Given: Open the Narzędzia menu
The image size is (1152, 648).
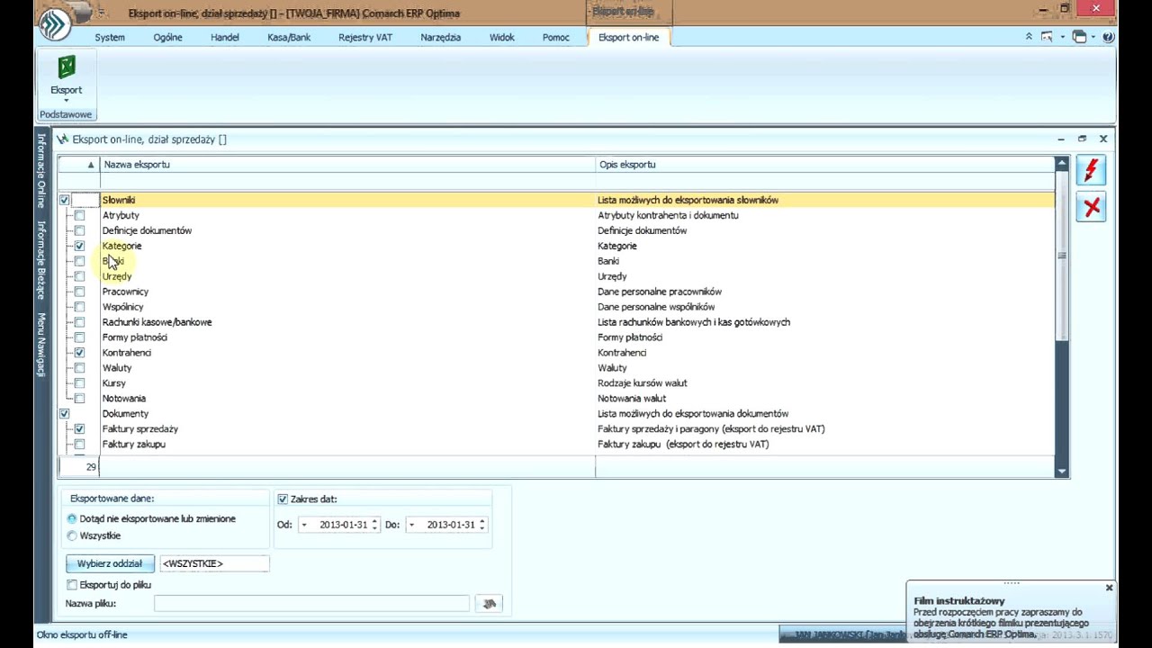Looking at the screenshot, I should [441, 37].
